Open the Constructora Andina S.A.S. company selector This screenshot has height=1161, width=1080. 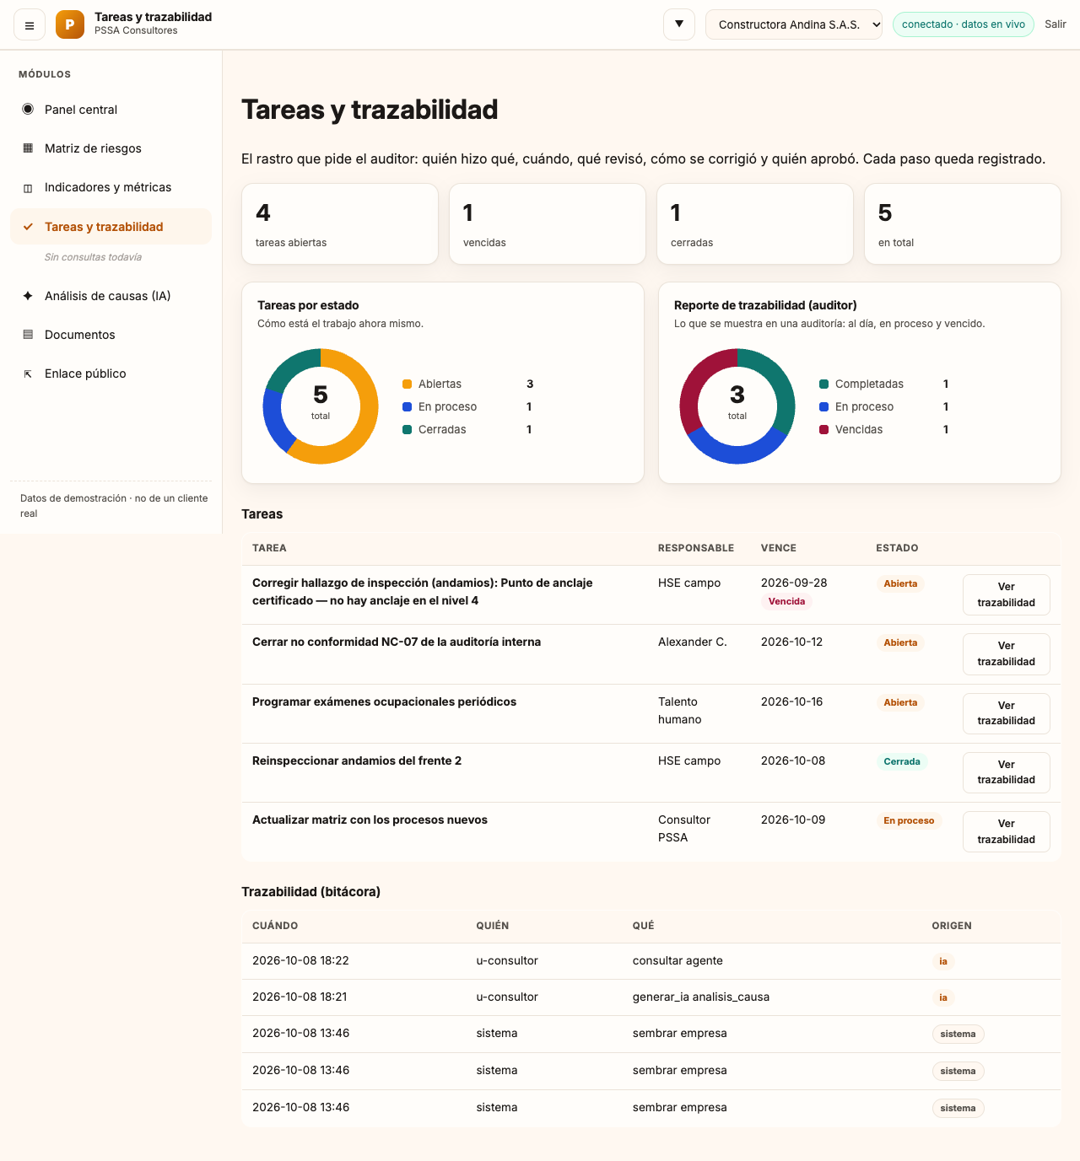coord(794,24)
